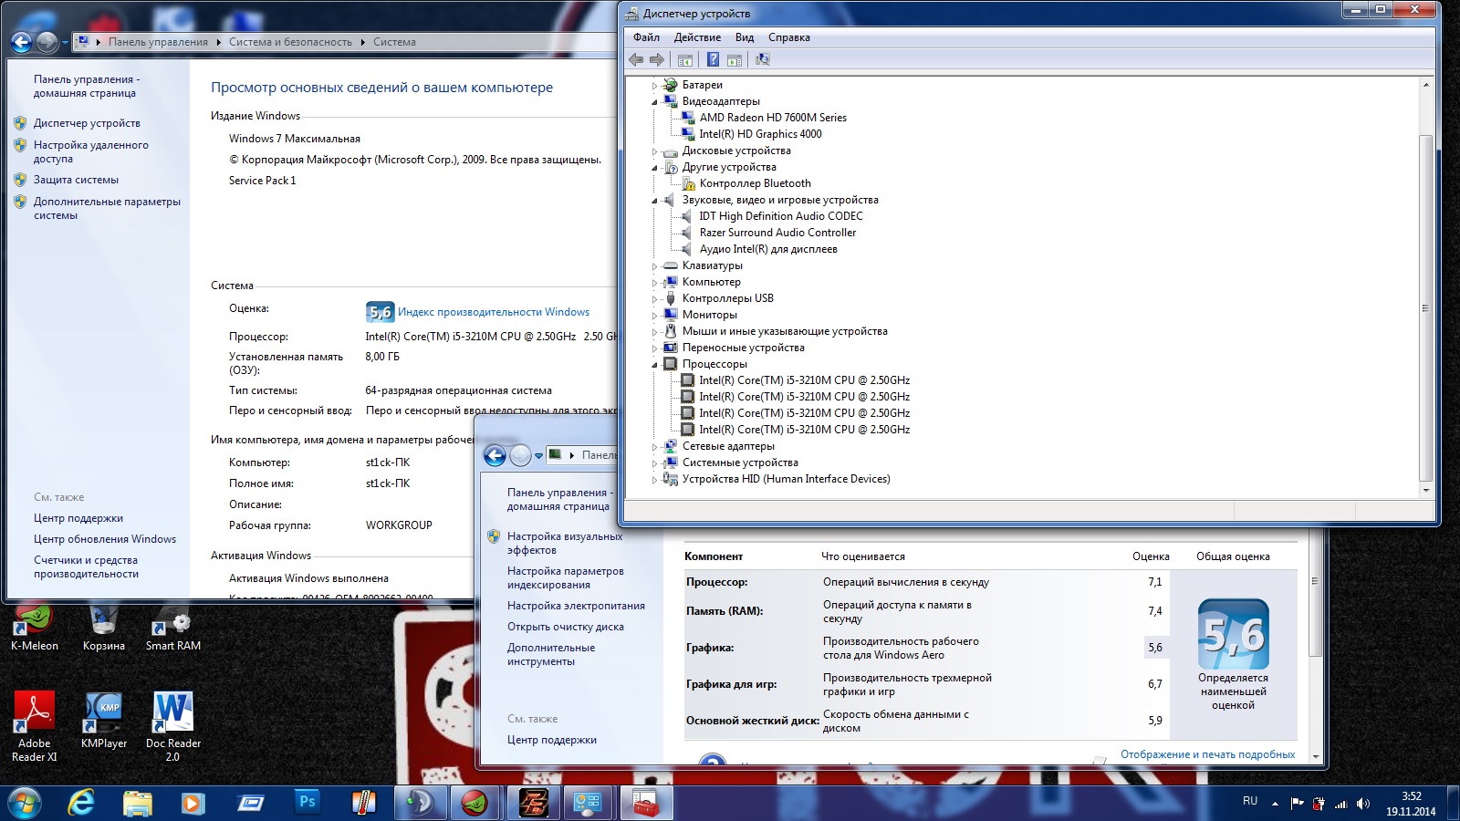Click Back button in performance index window
This screenshot has width=1460, height=821.
point(495,455)
